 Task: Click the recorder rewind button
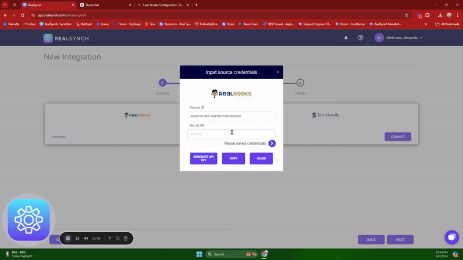pyautogui.click(x=86, y=238)
